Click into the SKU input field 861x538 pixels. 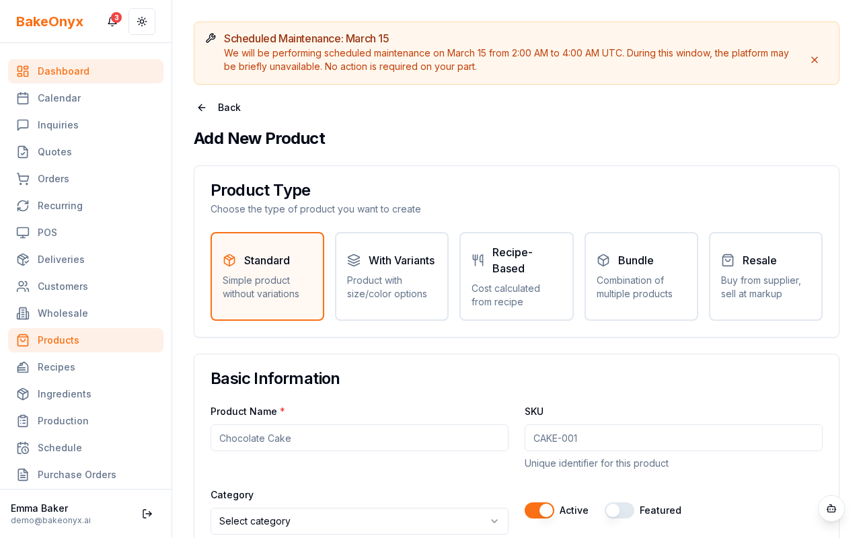pyautogui.click(x=673, y=438)
